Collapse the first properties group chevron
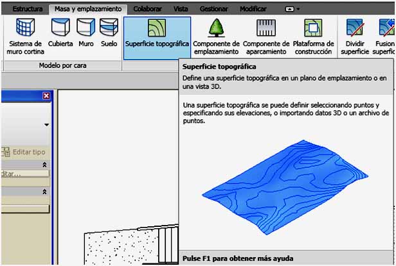Image resolution: width=396 pixels, height=266 pixels. pos(44,165)
